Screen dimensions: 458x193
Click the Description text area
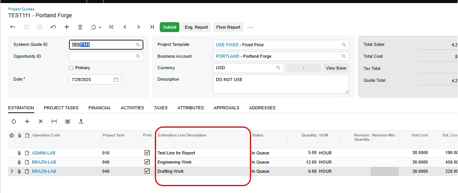pos(281,84)
